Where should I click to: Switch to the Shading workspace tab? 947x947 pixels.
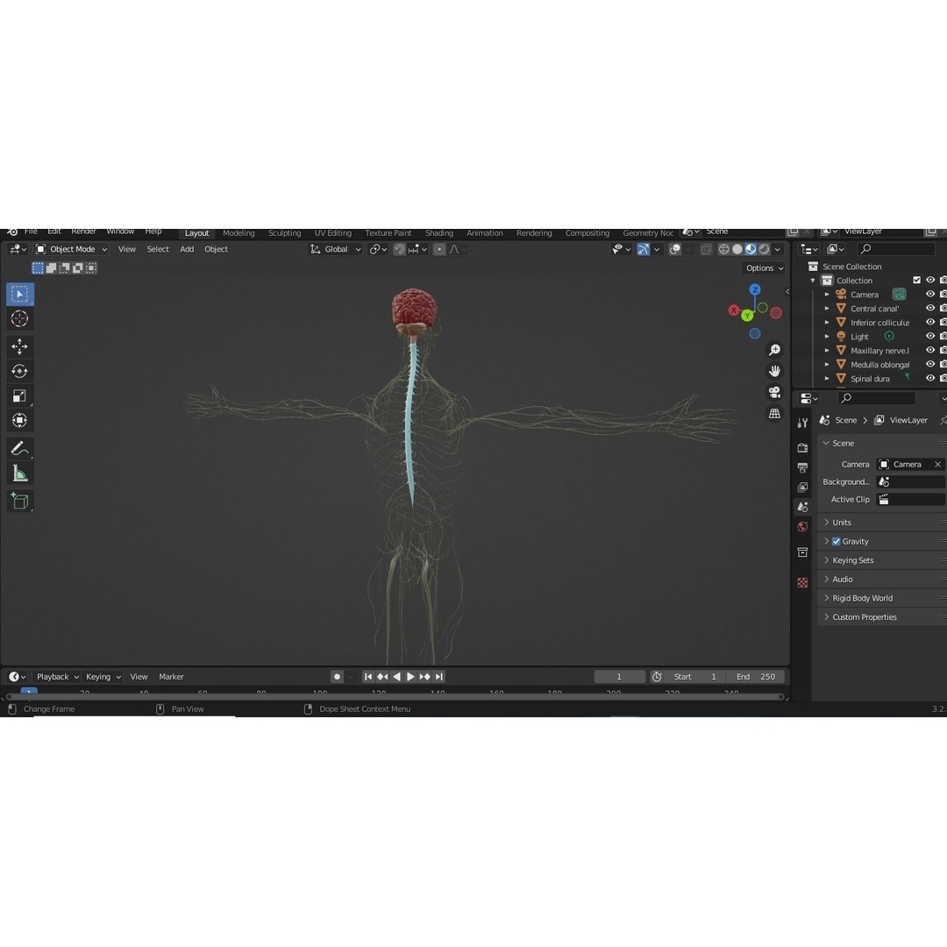coord(439,232)
